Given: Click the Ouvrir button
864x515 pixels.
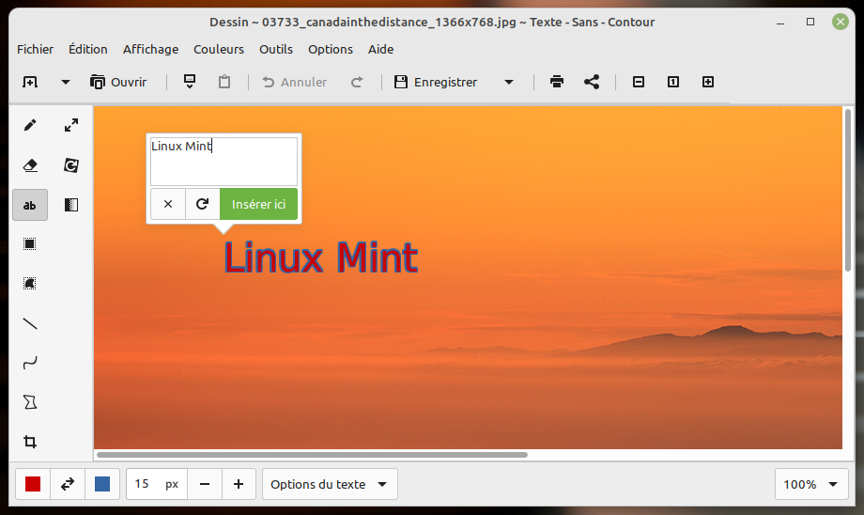Looking at the screenshot, I should point(118,82).
